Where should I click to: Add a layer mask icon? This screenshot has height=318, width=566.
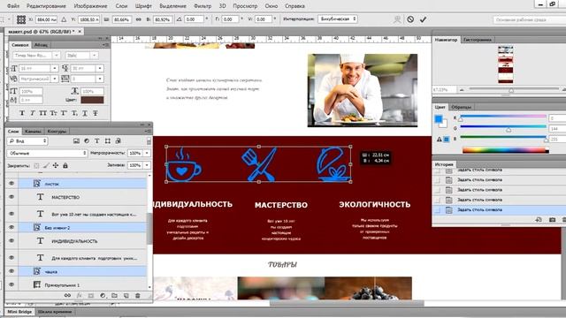point(91,296)
